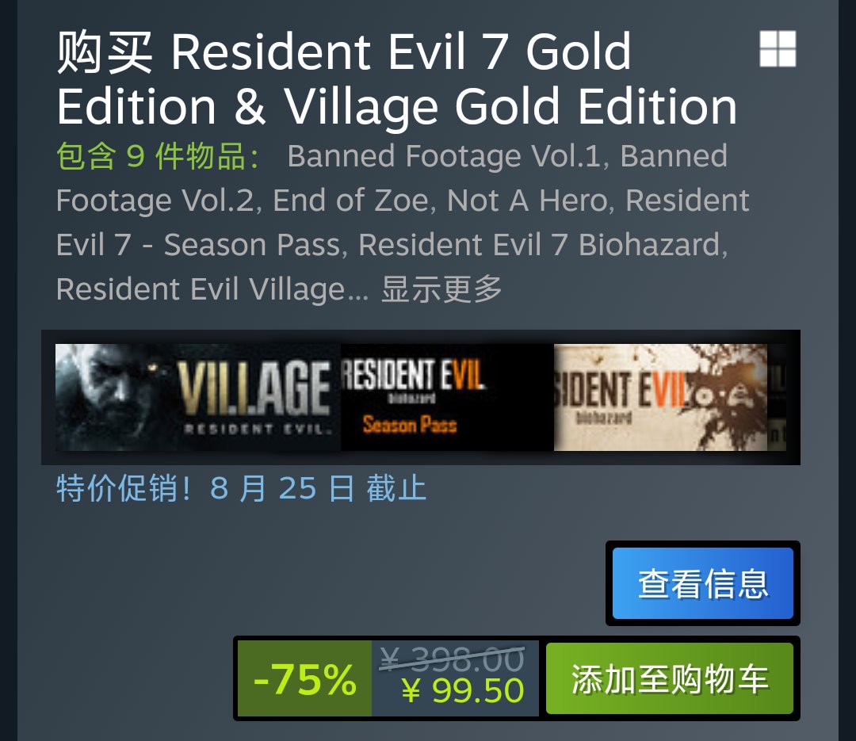Click the Windows platform icon
The height and width of the screenshot is (741, 856).
pyautogui.click(x=778, y=49)
